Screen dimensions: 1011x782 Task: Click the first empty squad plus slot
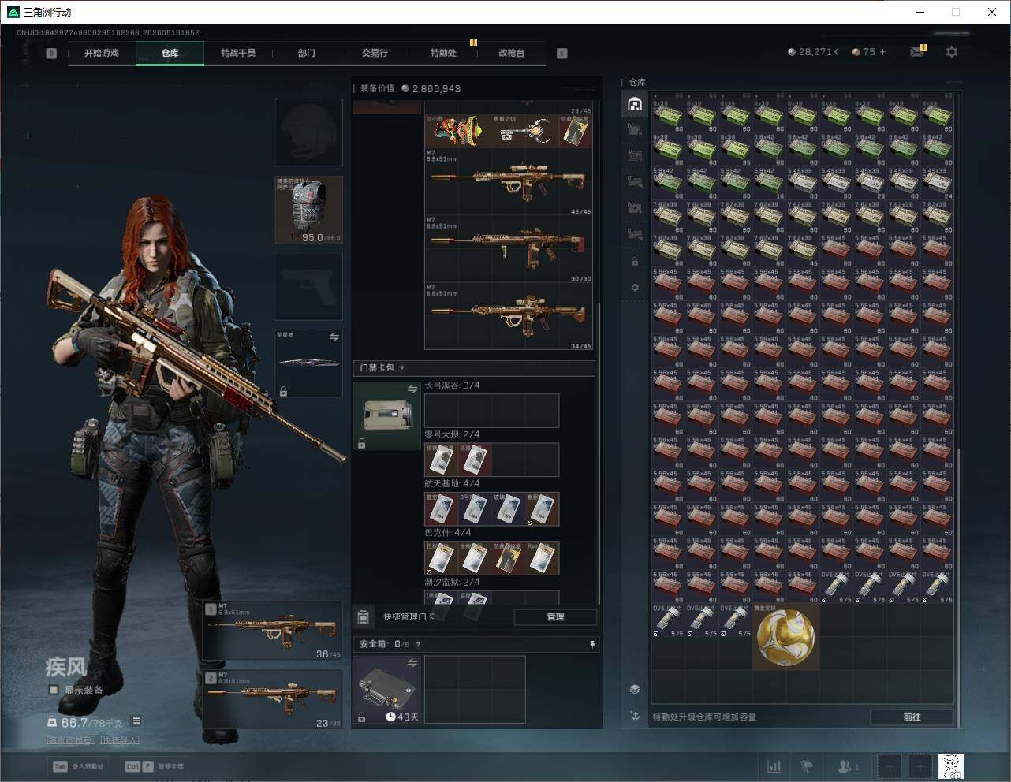click(889, 766)
